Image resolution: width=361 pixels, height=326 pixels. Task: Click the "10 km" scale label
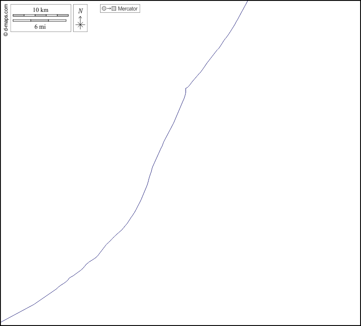(41, 10)
